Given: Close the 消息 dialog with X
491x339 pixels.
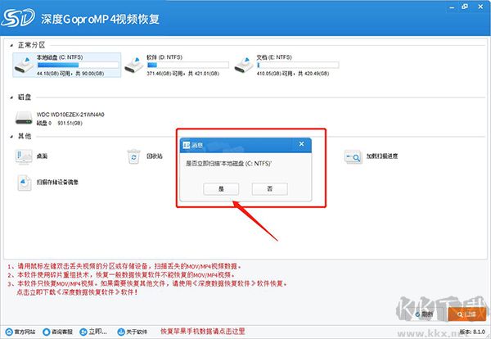Looking at the screenshot, I should [301, 144].
